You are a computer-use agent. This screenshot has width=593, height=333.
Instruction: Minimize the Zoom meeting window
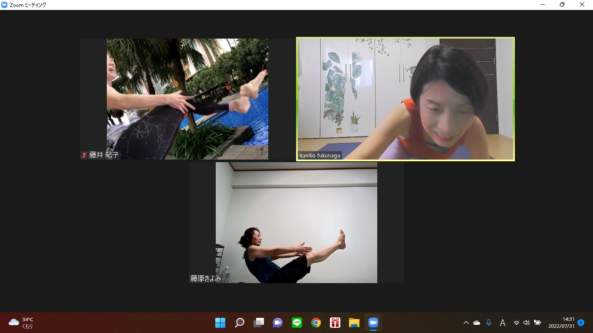[543, 5]
